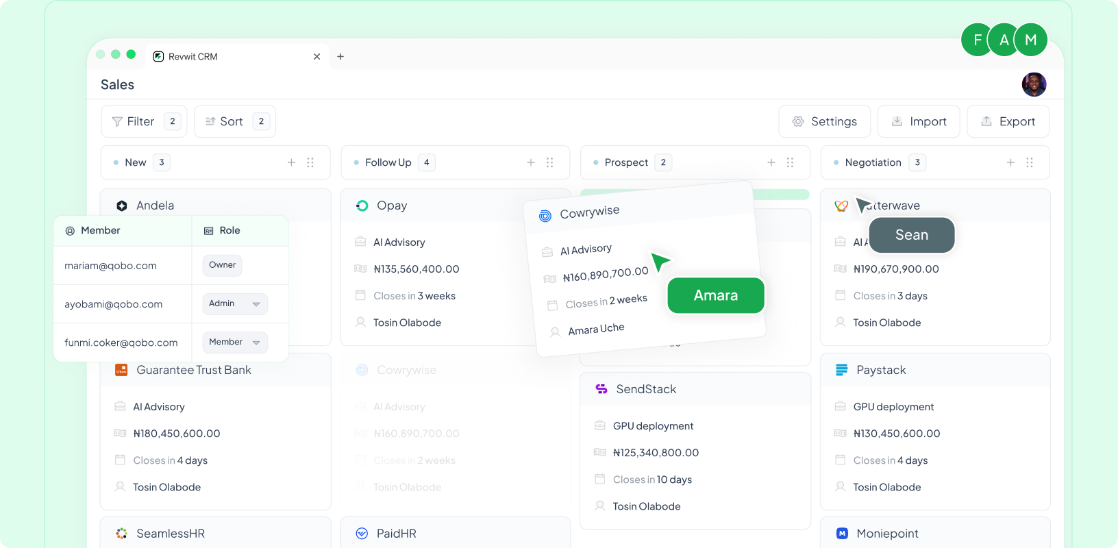The image size is (1118, 548).
Task: Open the Settings button
Action: pos(824,121)
